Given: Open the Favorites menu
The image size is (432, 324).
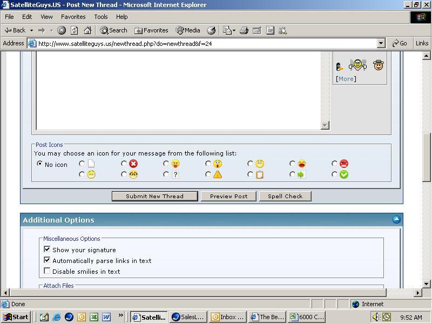Looking at the screenshot, I should 73,17.
